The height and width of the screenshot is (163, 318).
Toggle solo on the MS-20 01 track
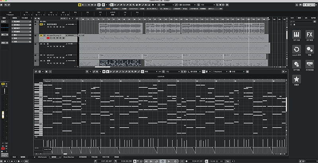(x=44, y=55)
